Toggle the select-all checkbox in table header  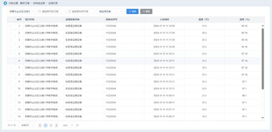11,19
